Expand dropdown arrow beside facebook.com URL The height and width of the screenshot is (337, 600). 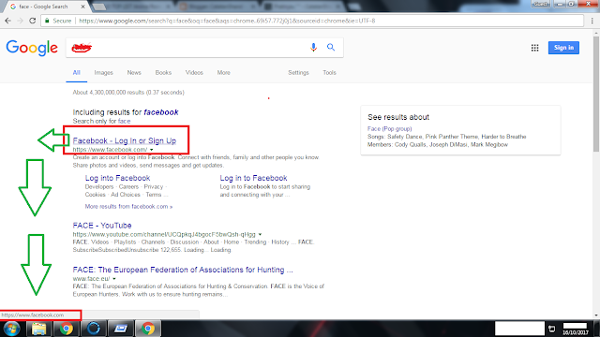[x=152, y=150]
